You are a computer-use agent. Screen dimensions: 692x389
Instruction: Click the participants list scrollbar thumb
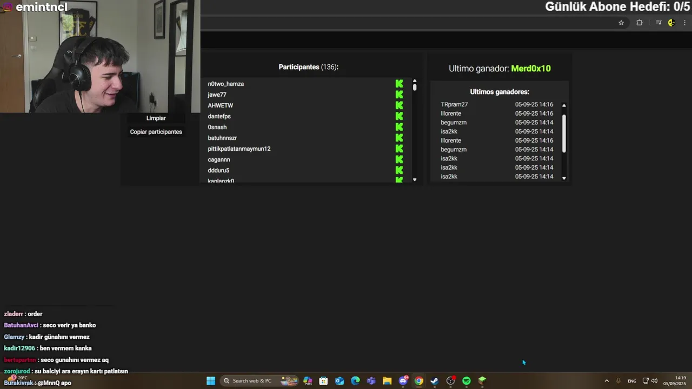[x=415, y=87]
